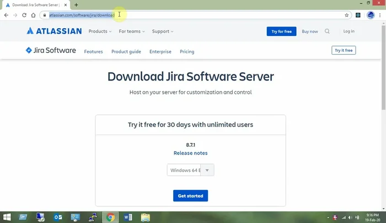The height and width of the screenshot is (223, 386).
Task: Reload the page with refresh icon
Action: tap(24, 15)
